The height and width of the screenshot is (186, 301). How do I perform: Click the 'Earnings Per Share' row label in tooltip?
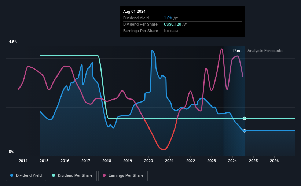tap(140, 31)
